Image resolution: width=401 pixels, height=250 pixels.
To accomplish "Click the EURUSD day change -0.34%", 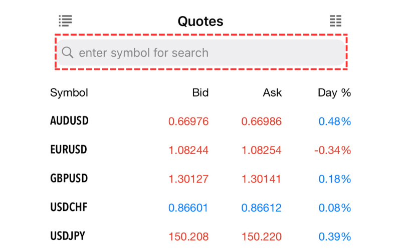I will click(332, 150).
